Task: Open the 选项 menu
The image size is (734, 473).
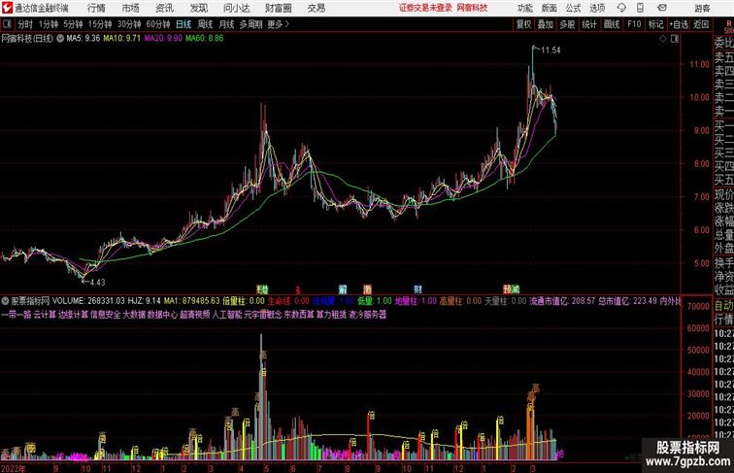Action: point(597,8)
